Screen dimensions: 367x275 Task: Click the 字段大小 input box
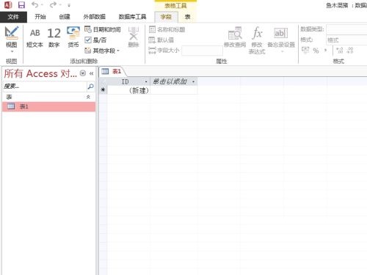point(202,51)
